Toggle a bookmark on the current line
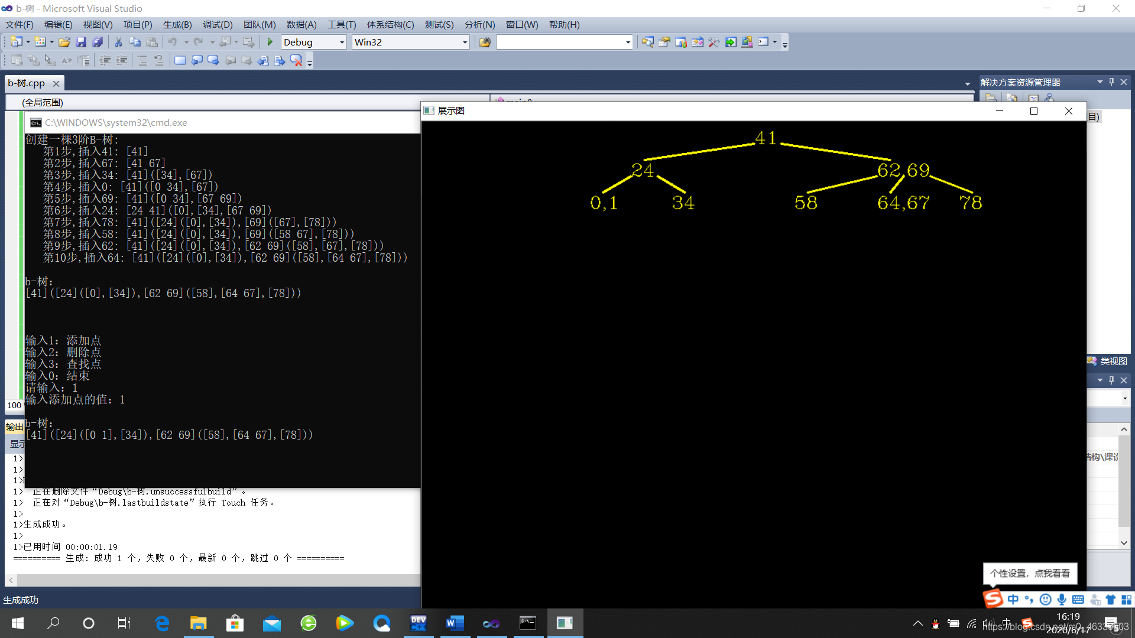1135x638 pixels. coord(180,60)
